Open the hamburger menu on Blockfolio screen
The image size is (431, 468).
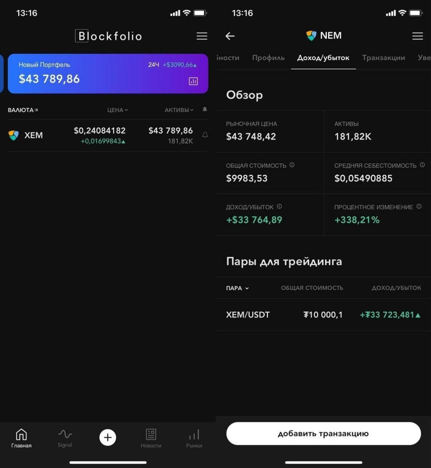tap(202, 36)
